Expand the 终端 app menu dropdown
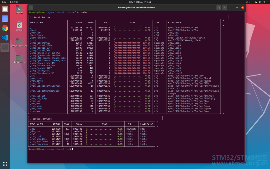Viewport: 270px width, 169px height. [x=15, y=2]
